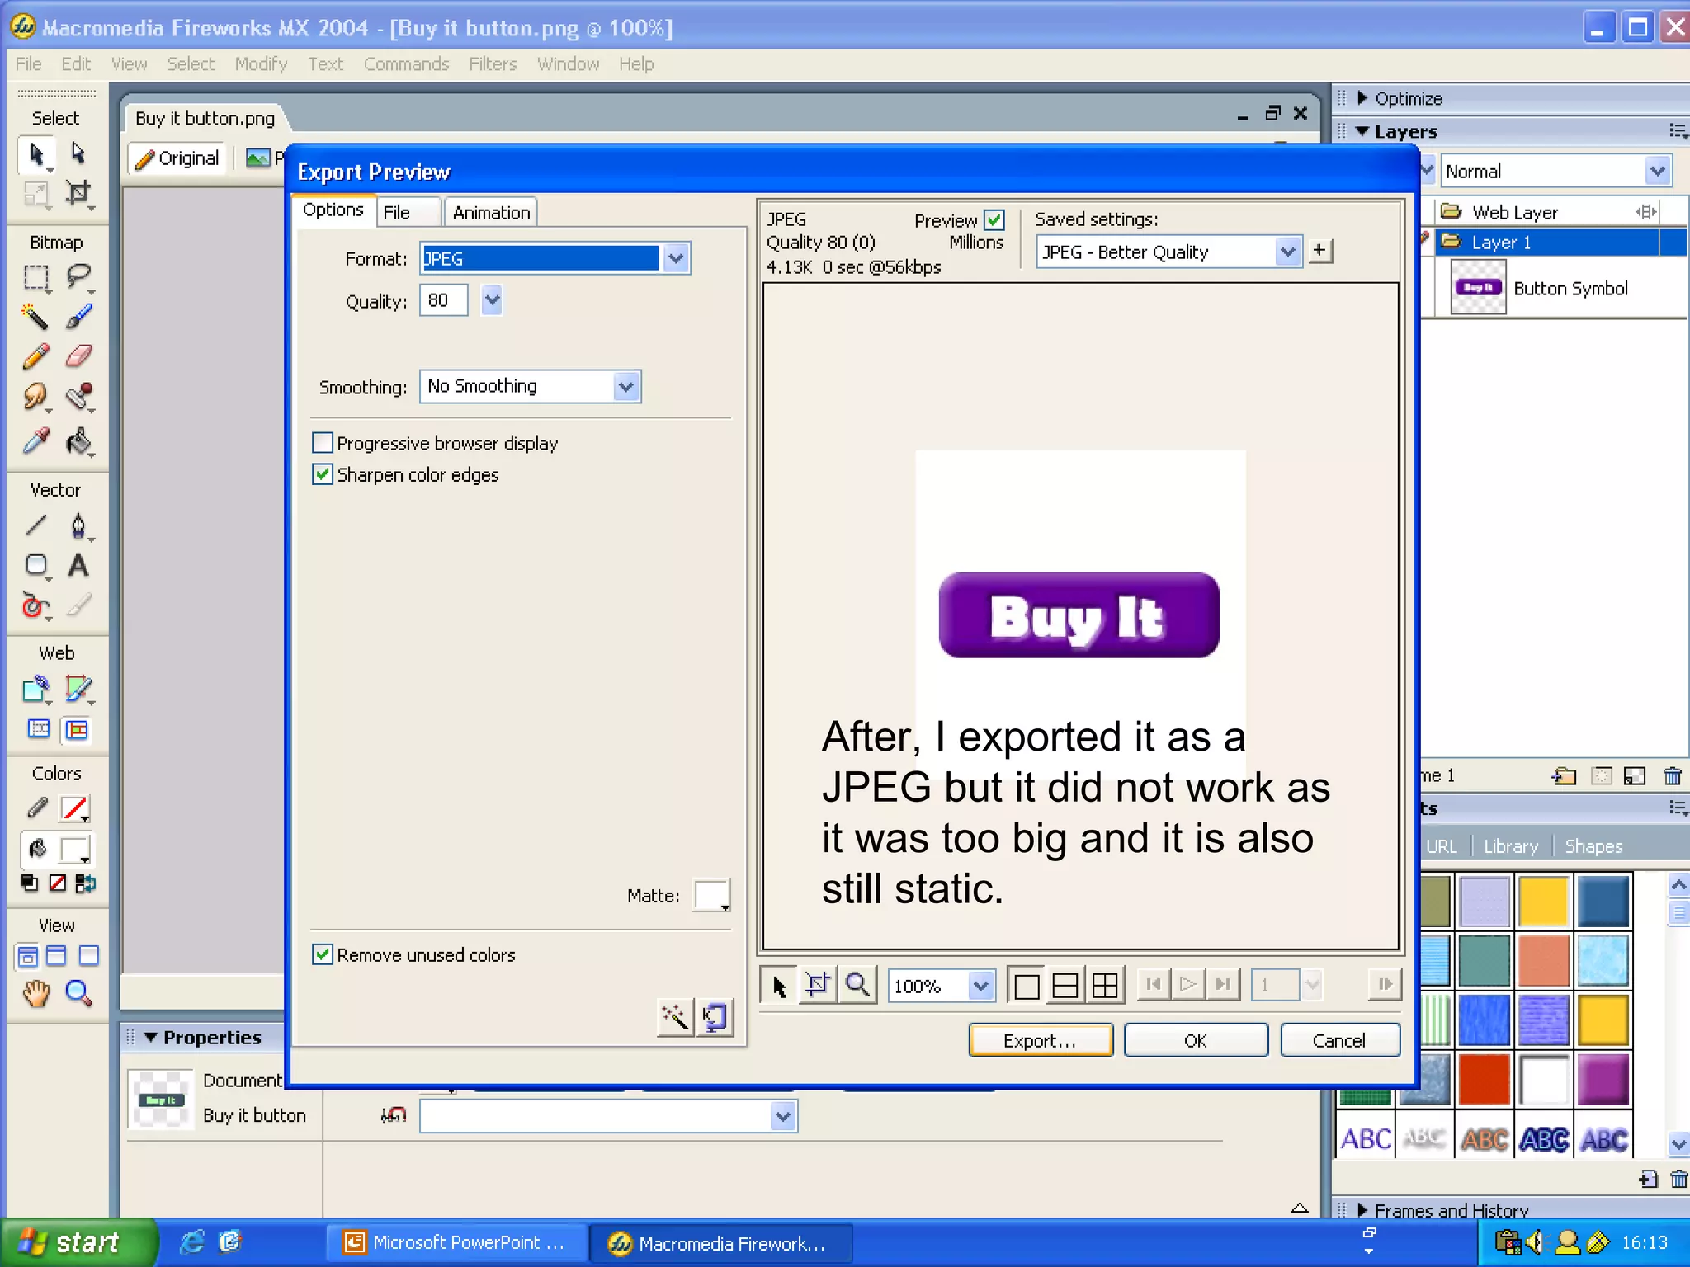Select the Eraser tool

click(78, 356)
